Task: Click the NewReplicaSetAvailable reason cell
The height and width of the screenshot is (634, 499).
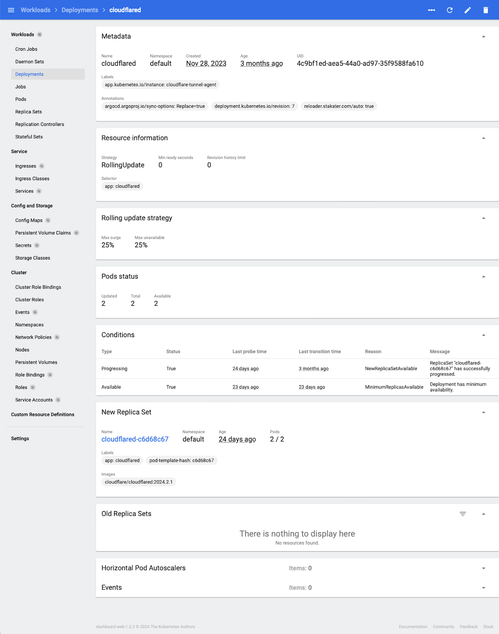Action: 391,369
